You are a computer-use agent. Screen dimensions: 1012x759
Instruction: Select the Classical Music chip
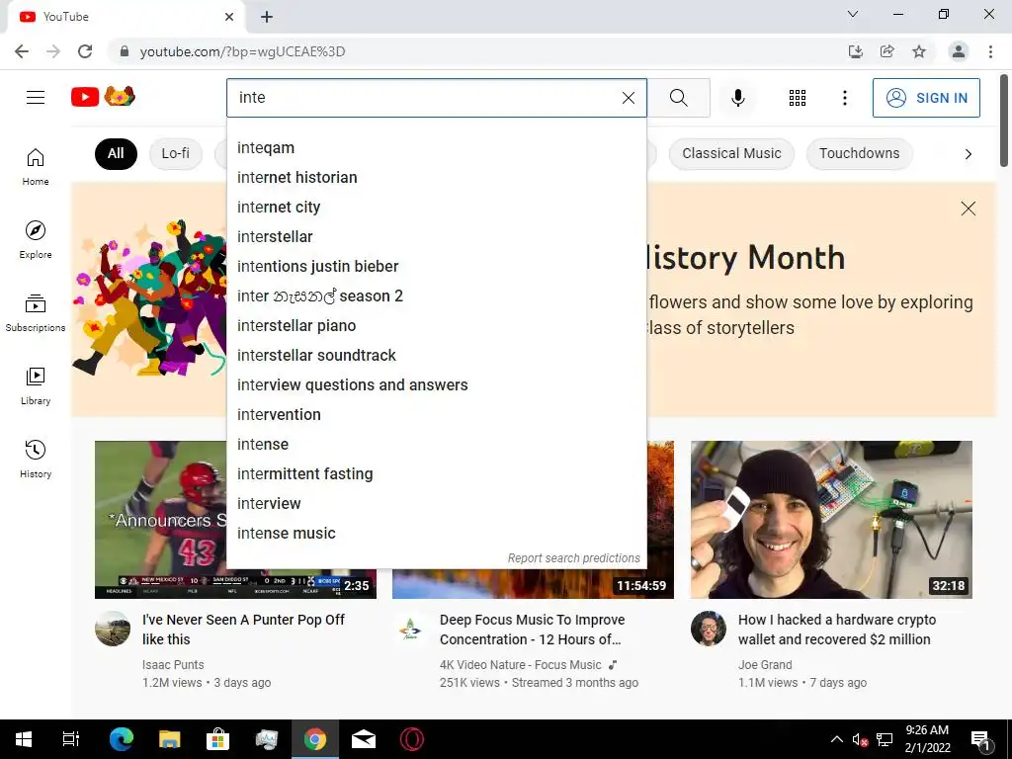(x=731, y=153)
